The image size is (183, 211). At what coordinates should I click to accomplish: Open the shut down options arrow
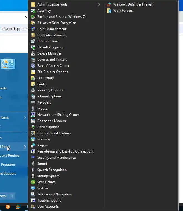click(12, 196)
